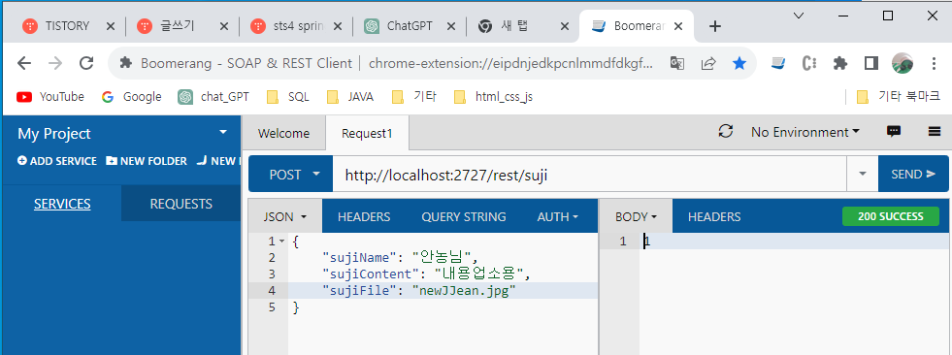Image resolution: width=952 pixels, height=355 pixels.
Task: Open a new browser tab
Action: pos(715,26)
